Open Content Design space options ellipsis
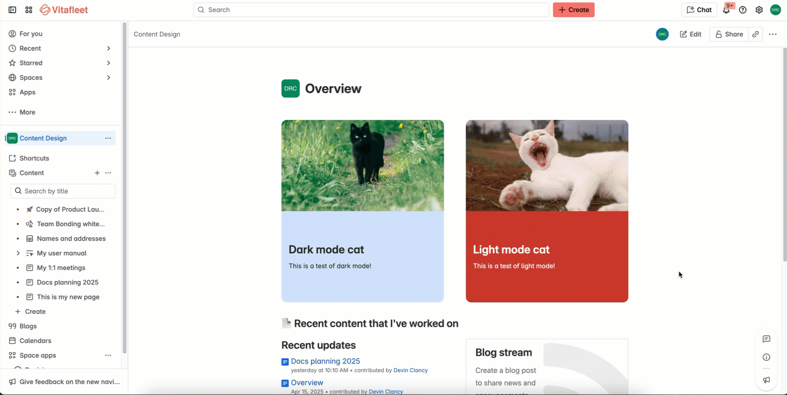 pos(108,138)
